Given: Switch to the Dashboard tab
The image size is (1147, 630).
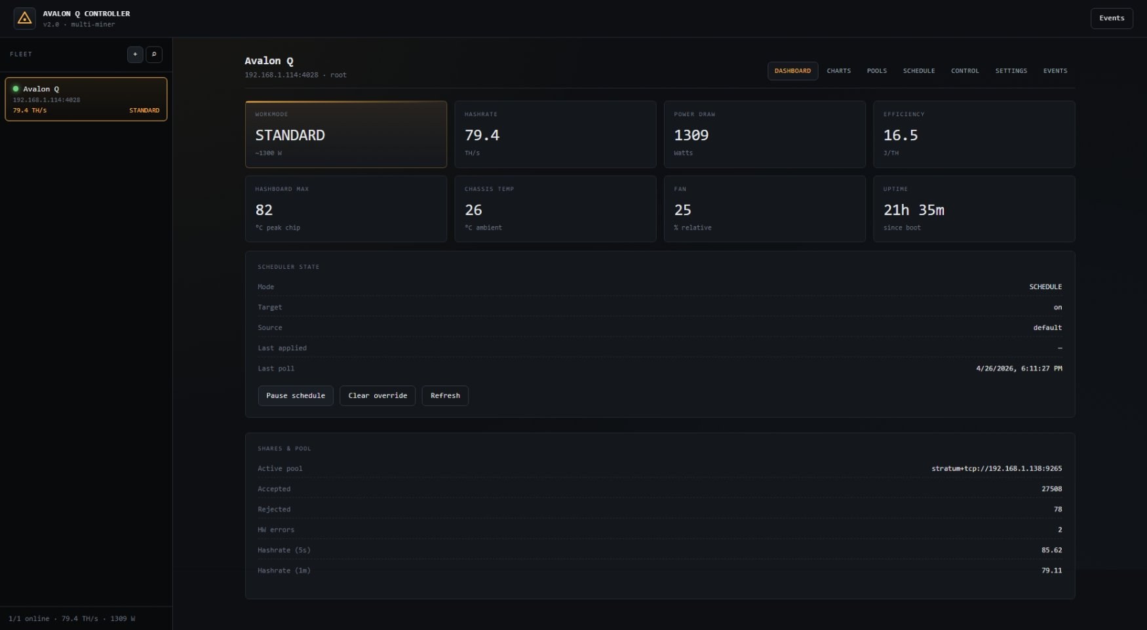Looking at the screenshot, I should [792, 71].
